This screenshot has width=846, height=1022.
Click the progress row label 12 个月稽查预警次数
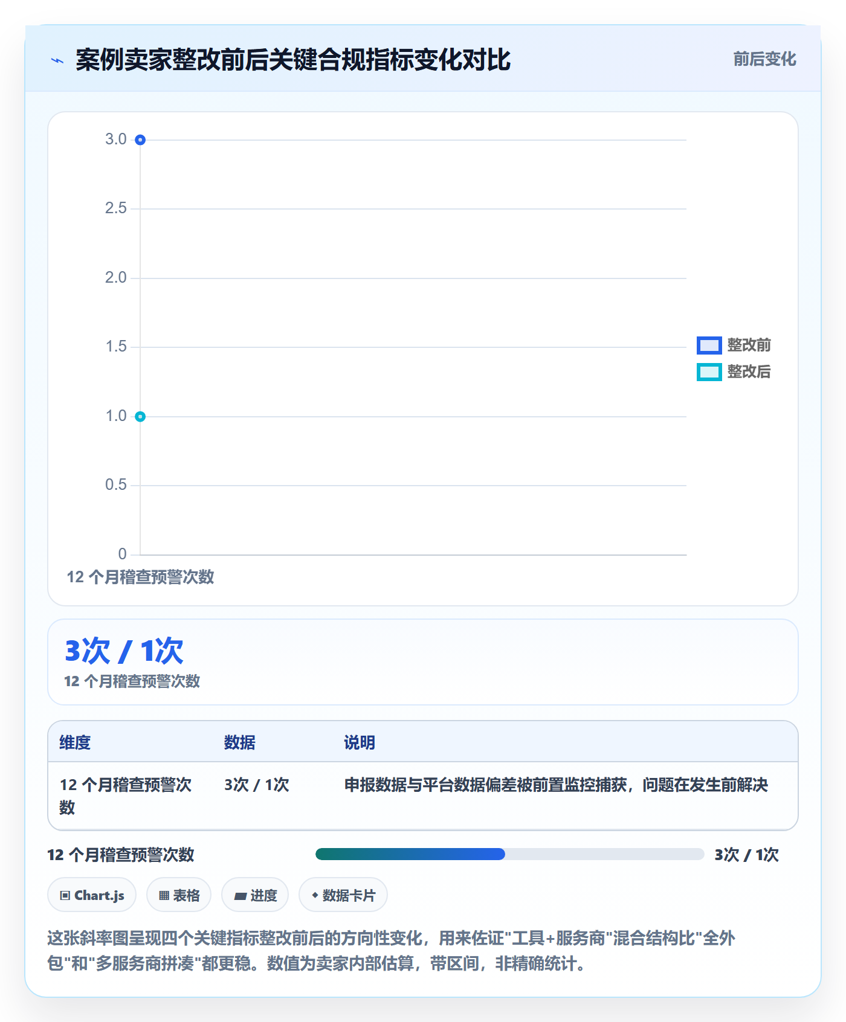121,855
